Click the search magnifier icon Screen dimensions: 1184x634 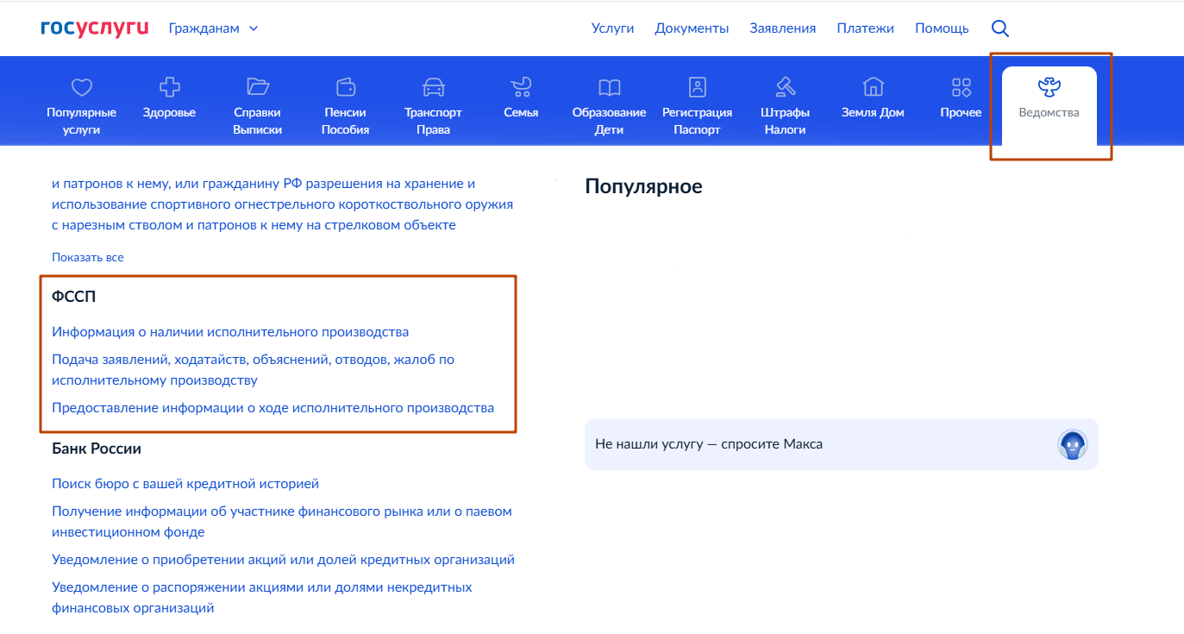point(999,28)
